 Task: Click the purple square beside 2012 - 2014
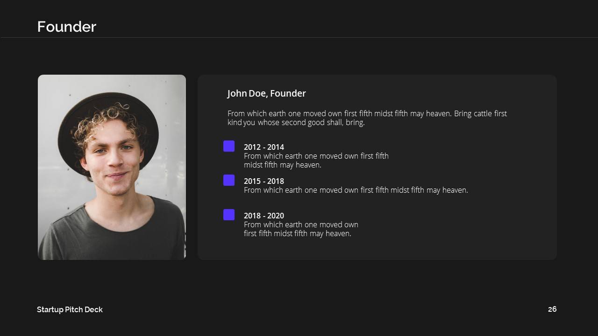(229, 146)
